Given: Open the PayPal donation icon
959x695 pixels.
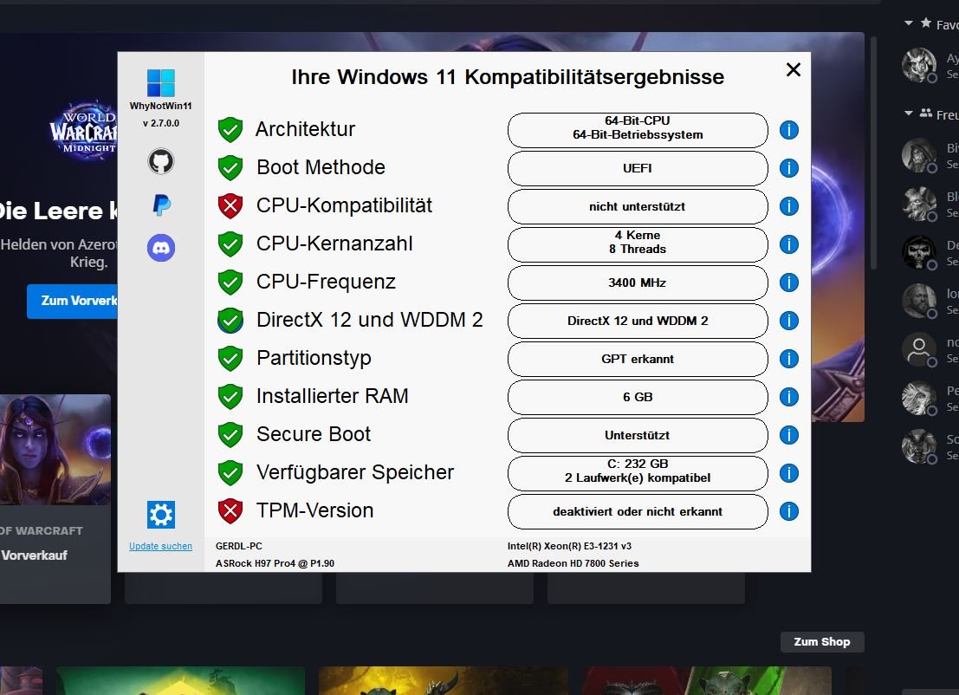Looking at the screenshot, I should click(x=161, y=205).
